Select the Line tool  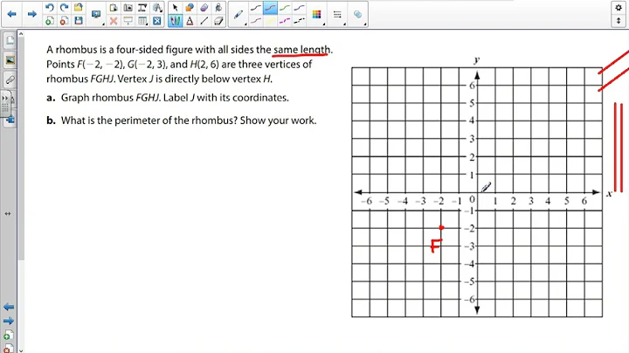tap(204, 21)
